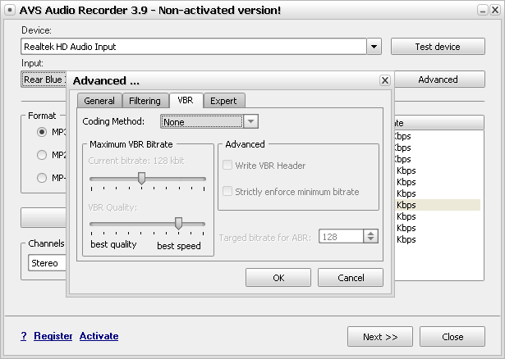Close the Advanced dialog with its X
This screenshot has height=359, width=505.
point(385,80)
